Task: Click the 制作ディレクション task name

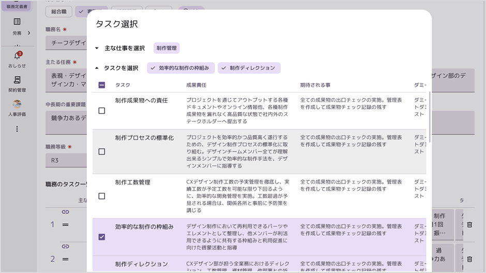Action: 141,264
